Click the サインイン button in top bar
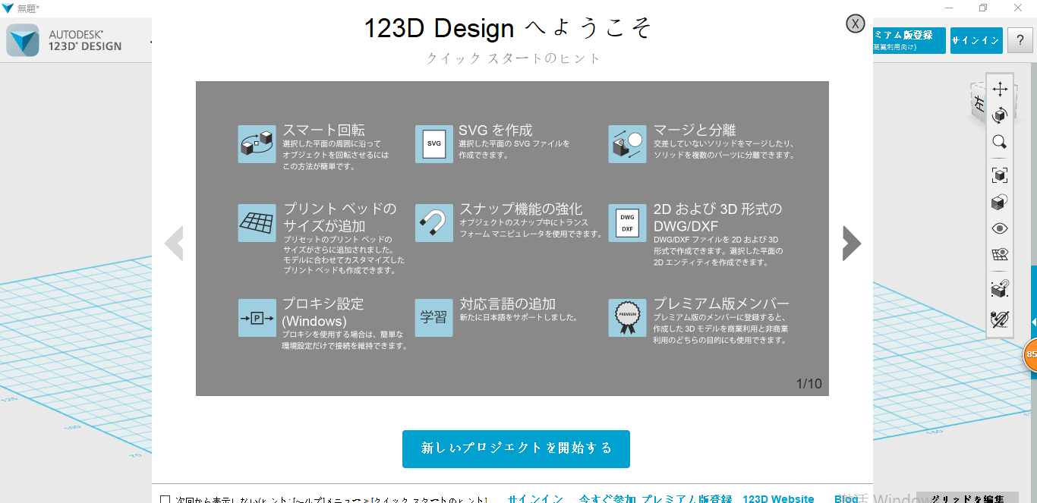 point(976,40)
